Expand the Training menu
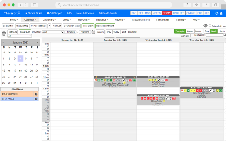Screen dimensions: 226x141 pos(181,20)
